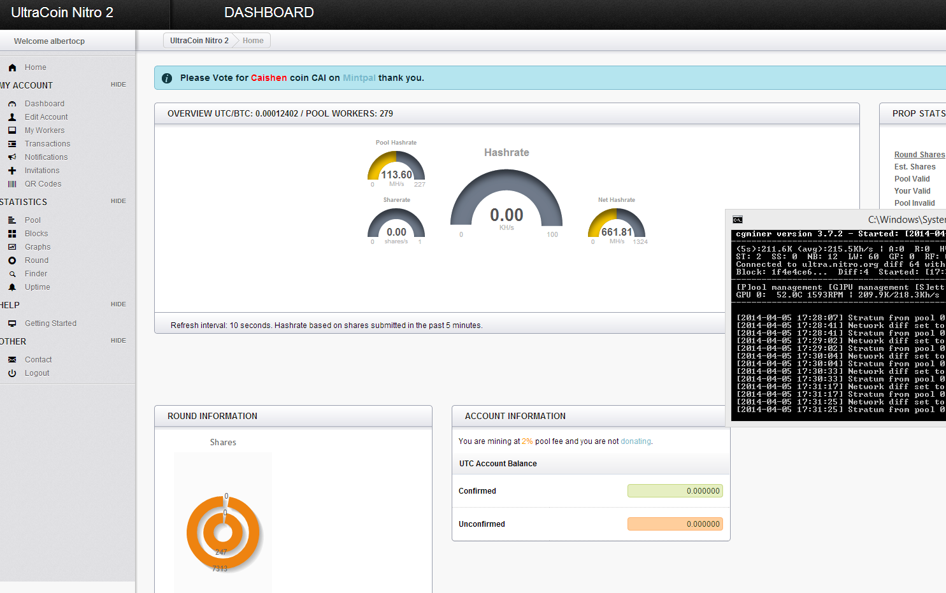Screen dimensions: 946x593
Task: Open the QR Codes page
Action: pyautogui.click(x=43, y=184)
